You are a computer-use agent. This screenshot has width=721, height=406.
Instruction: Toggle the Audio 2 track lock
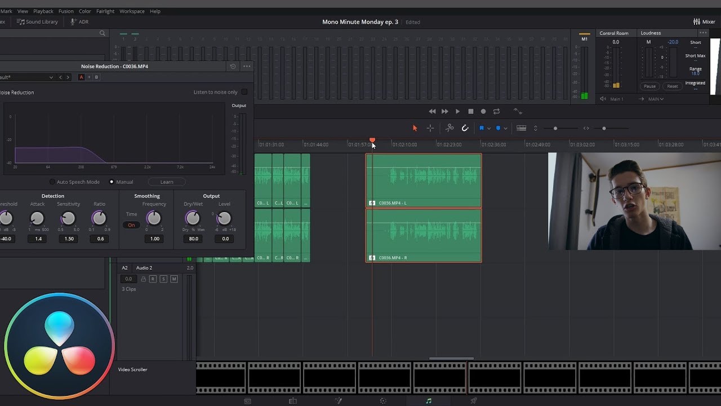pyautogui.click(x=143, y=279)
